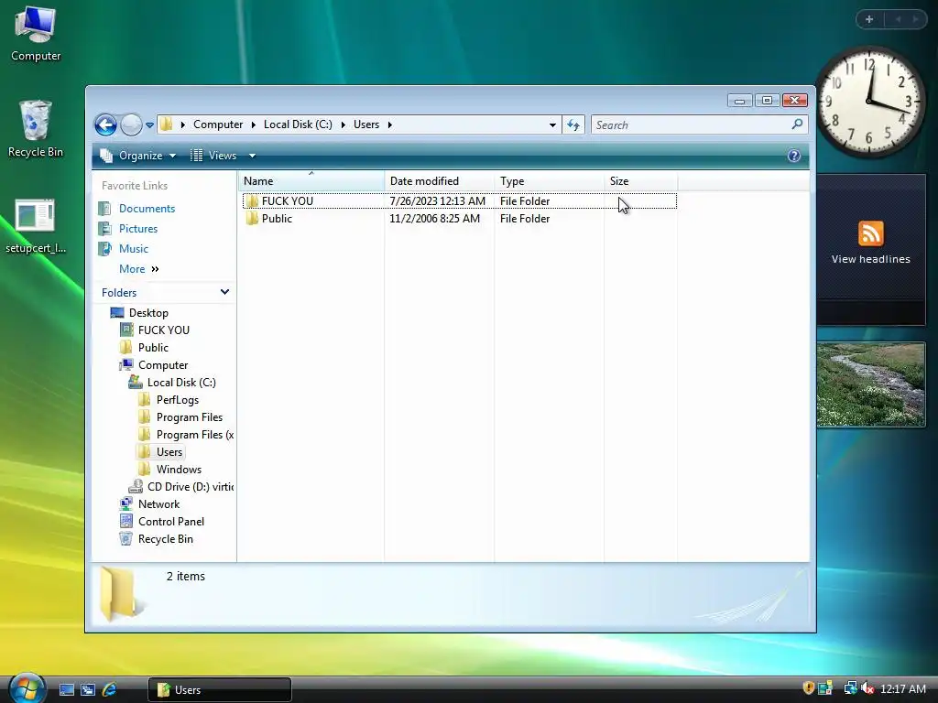Click Users in the address breadcrumb
Screen dimensions: 938x703
click(366, 124)
